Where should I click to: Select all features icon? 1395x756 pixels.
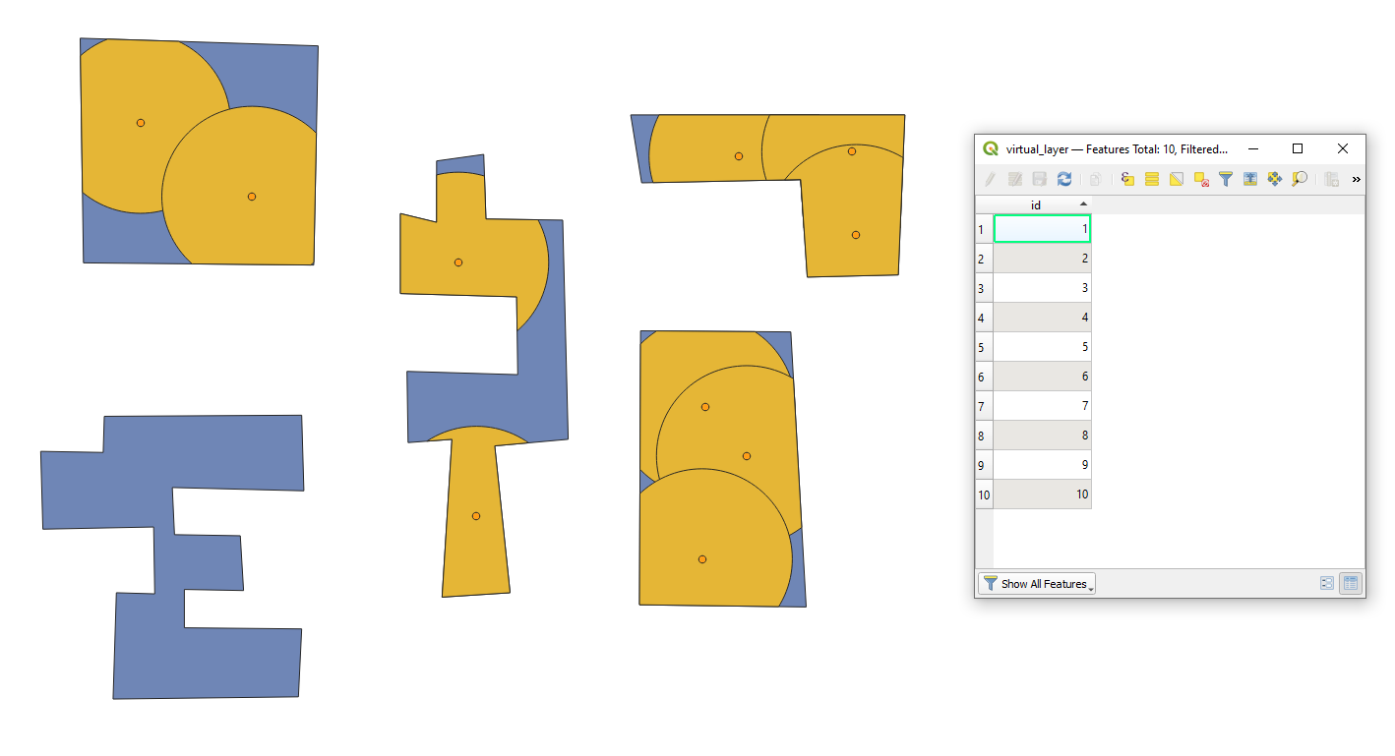coord(1152,179)
